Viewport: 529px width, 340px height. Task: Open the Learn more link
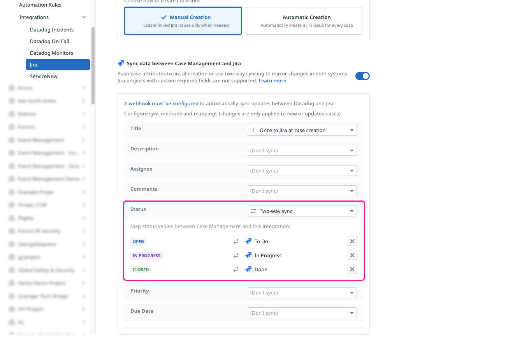pyautogui.click(x=272, y=81)
